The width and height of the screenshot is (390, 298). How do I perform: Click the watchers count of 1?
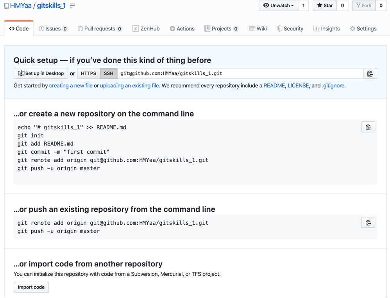click(x=304, y=5)
